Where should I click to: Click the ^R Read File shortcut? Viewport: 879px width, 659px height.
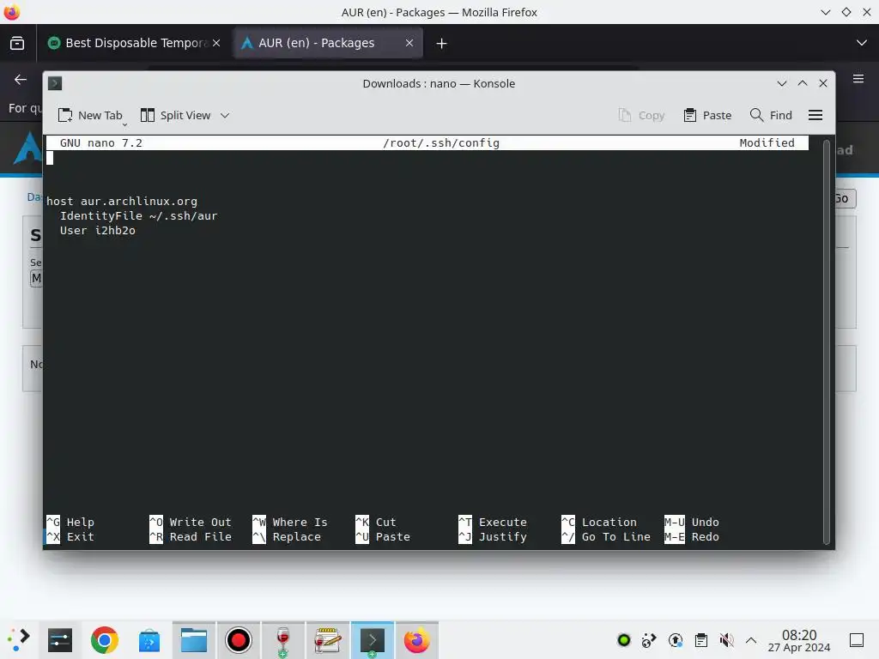pos(191,537)
